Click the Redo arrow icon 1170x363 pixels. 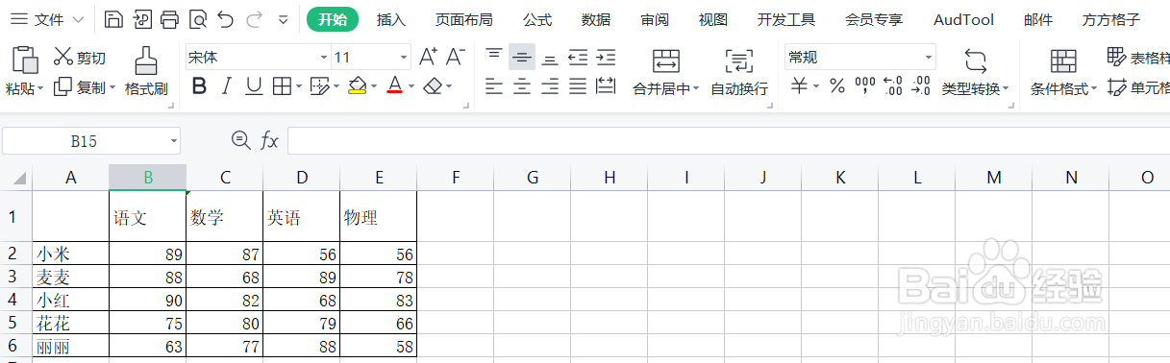[254, 19]
